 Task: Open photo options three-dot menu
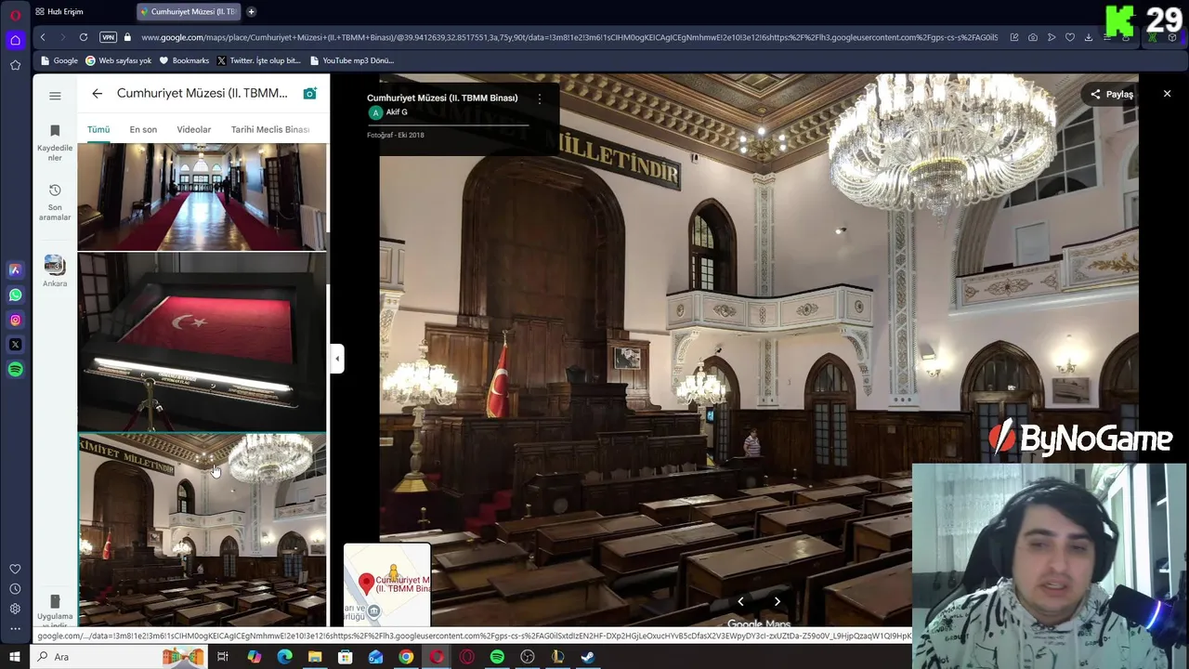(540, 98)
